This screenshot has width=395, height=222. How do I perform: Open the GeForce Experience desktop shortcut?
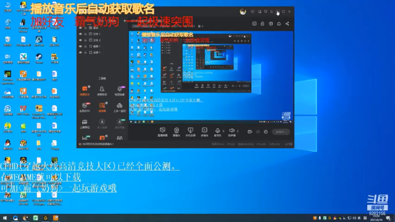[7, 77]
